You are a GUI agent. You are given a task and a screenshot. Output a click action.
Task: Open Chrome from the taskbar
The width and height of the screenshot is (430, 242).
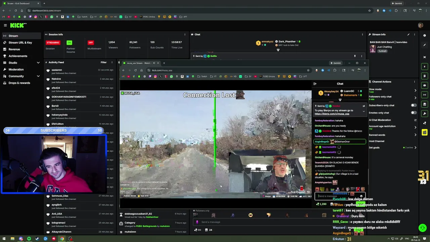coord(62,239)
